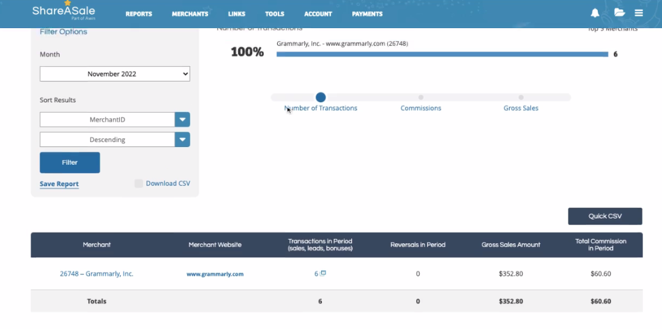Click the Grammarly, Inc. chart label text
Viewport: 662px width, 329px height.
point(342,43)
